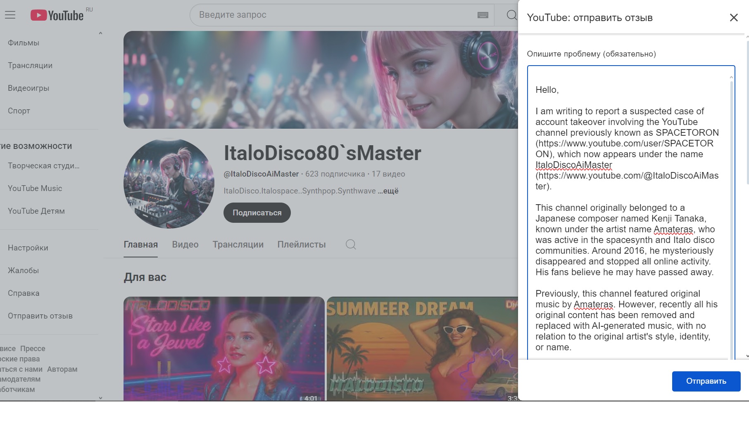Viewport: 749px width, 427px height.
Task: Close the feedback panel with X
Action: coord(734,18)
